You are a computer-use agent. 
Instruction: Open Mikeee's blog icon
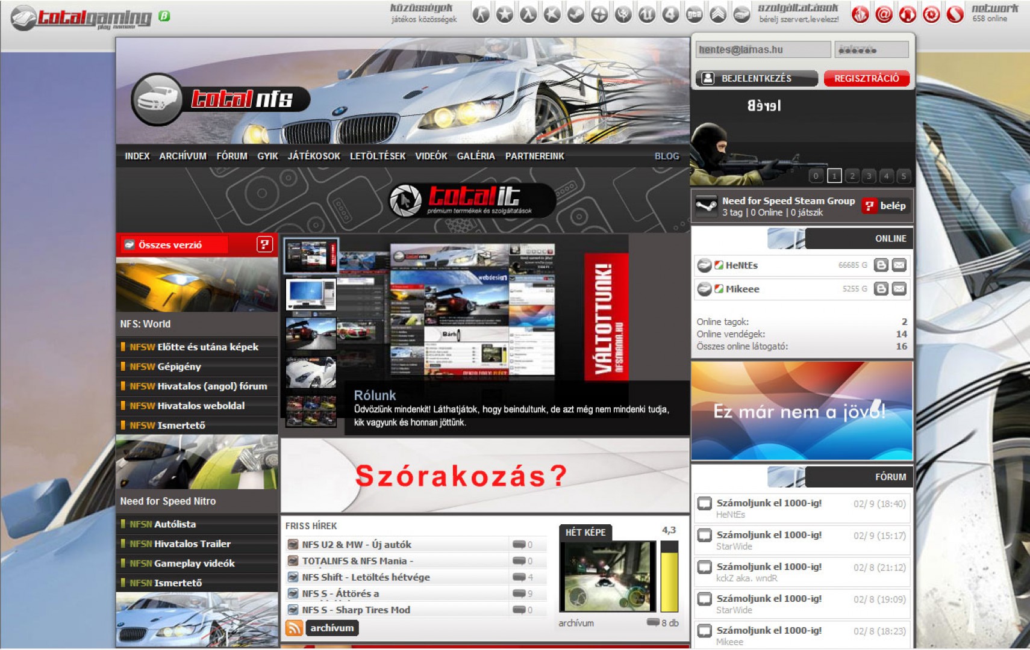pos(881,289)
